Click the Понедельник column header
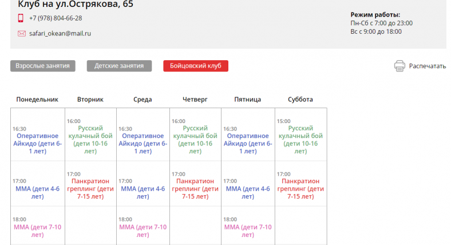This screenshot has height=245, width=451. pyautogui.click(x=37, y=99)
